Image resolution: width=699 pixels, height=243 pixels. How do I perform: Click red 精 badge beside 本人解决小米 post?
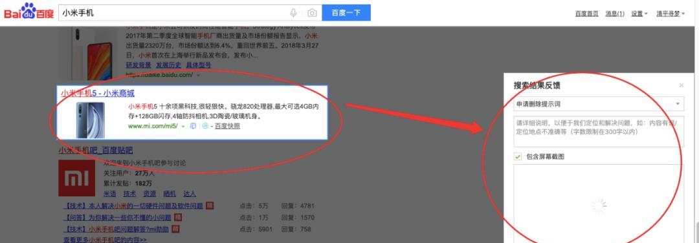pos(210,206)
